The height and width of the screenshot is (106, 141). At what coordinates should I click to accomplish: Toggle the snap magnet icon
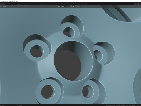coord(71,6)
